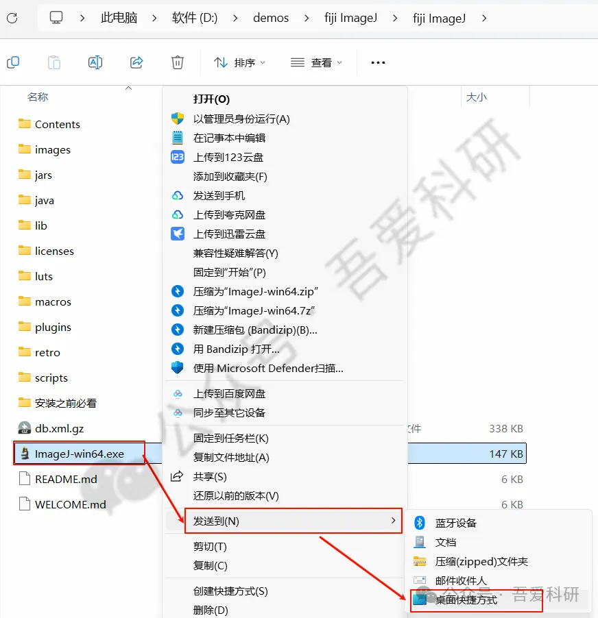The image size is (598, 618).
Task: Go to 此电脑 in the breadcrumb
Action: click(x=119, y=18)
